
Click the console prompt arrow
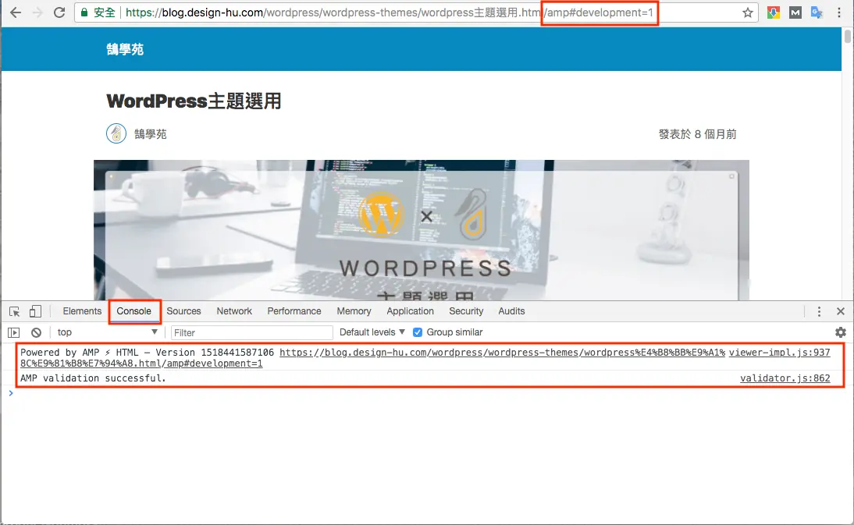coord(10,393)
